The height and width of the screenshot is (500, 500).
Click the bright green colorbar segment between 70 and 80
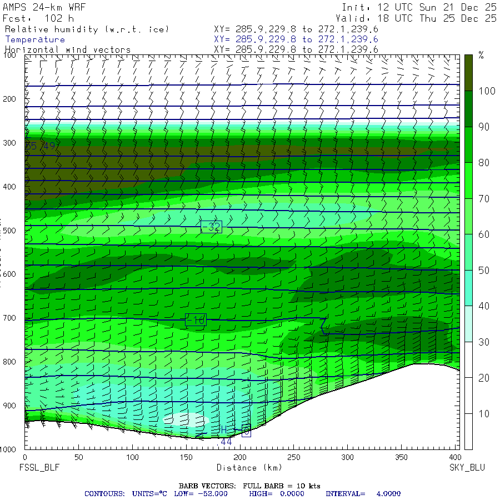468,181
